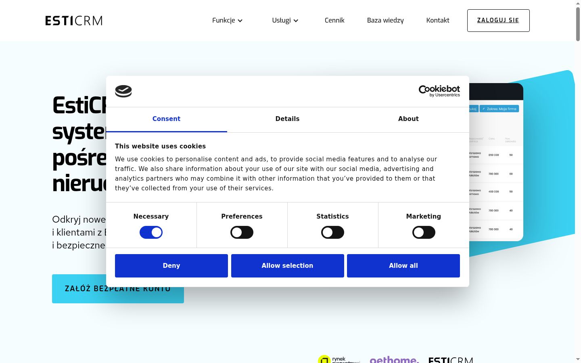Image resolution: width=581 pixels, height=363 pixels.
Task: Click Załóż bezpłatne konto button
Action: point(118,289)
